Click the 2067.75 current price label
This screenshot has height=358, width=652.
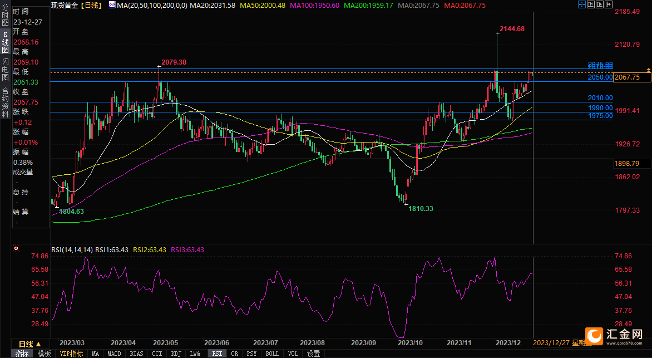point(632,77)
